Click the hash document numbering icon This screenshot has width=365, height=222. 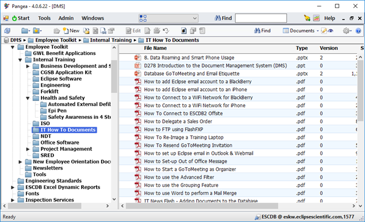[184, 30]
